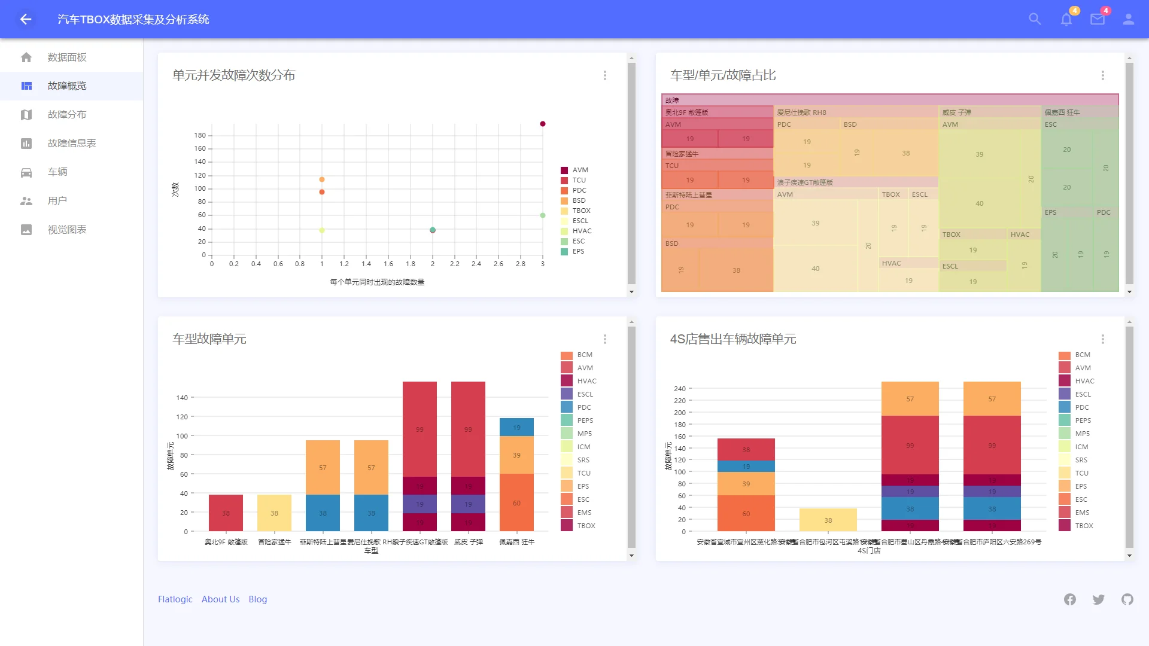Open options menu for 车型/单元/故障占比 card
Viewport: 1149px width, 646px height.
pos(1103,75)
